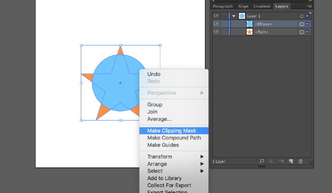The width and height of the screenshot is (332, 193).
Task: Click the Create New Sublayer icon
Action: (281, 161)
